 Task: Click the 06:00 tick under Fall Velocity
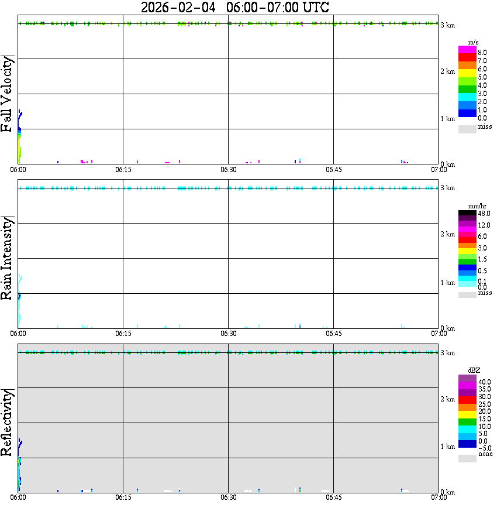pyautogui.click(x=18, y=170)
